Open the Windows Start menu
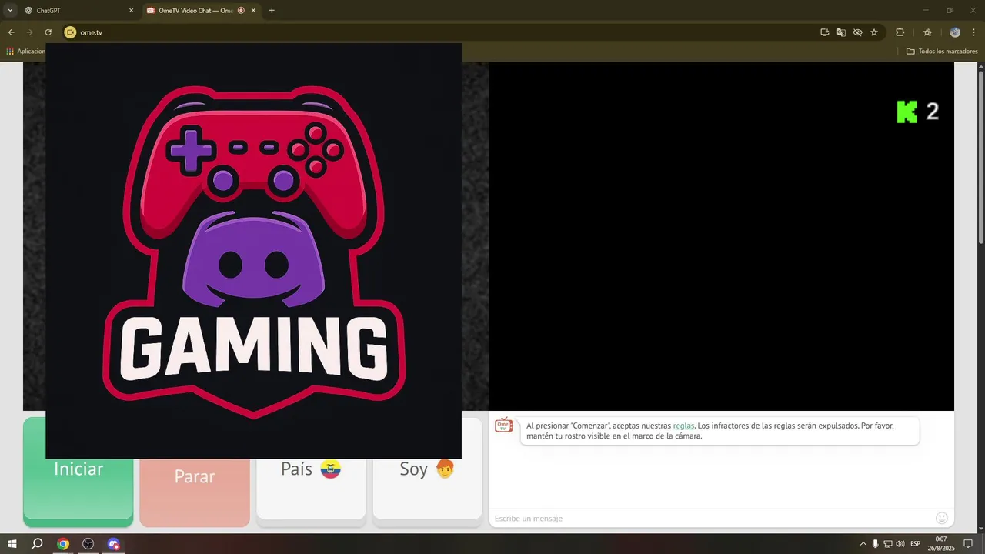This screenshot has width=985, height=554. click(12, 544)
